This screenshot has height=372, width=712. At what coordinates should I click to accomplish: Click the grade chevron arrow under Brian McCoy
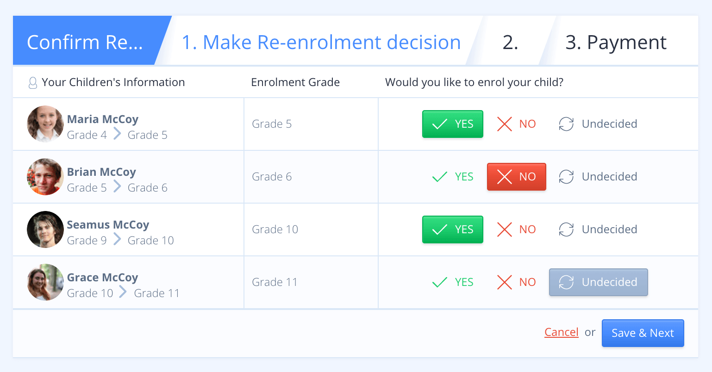click(118, 187)
